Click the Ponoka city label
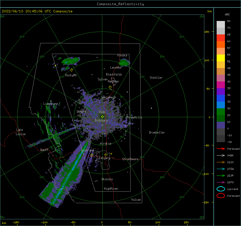Image resolution: width=241 pixels, height=226 pixels. (122, 55)
